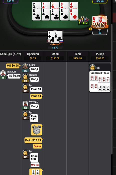Click Jadablast7's Ace King hole cards

pos(55,36)
